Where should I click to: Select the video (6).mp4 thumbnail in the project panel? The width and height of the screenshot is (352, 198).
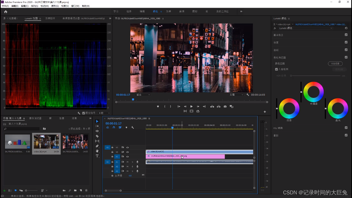46,142
